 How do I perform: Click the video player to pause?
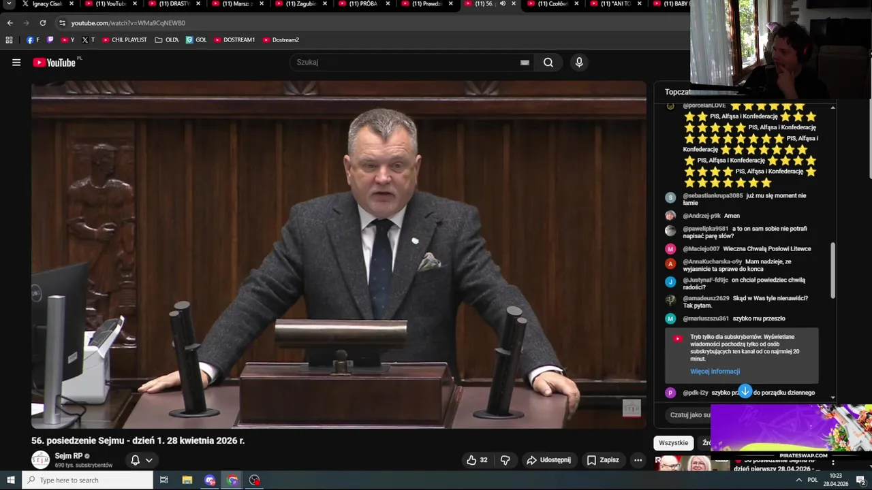339,255
